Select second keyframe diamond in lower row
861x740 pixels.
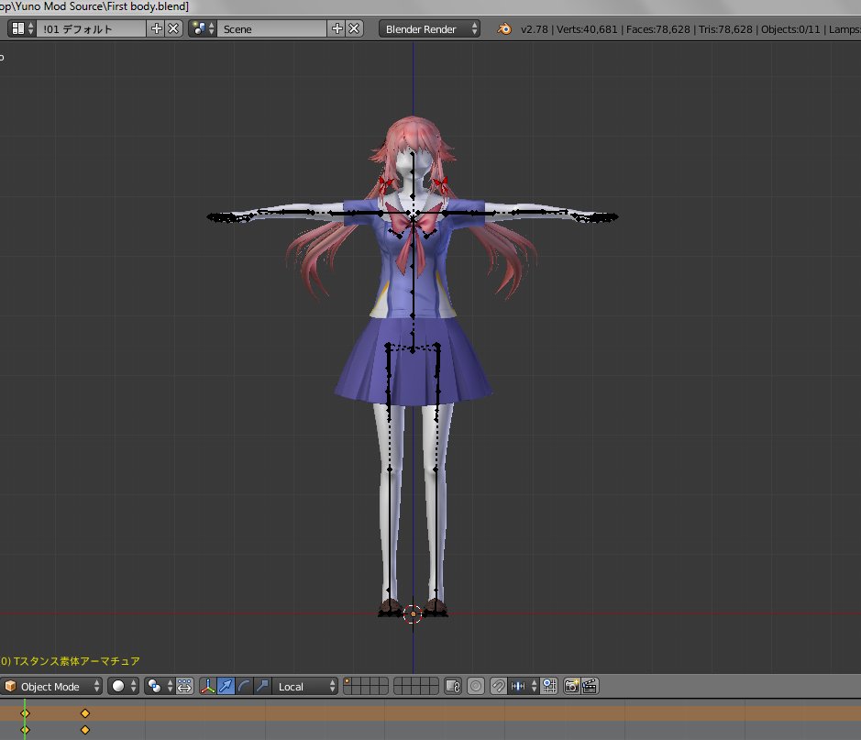click(85, 730)
